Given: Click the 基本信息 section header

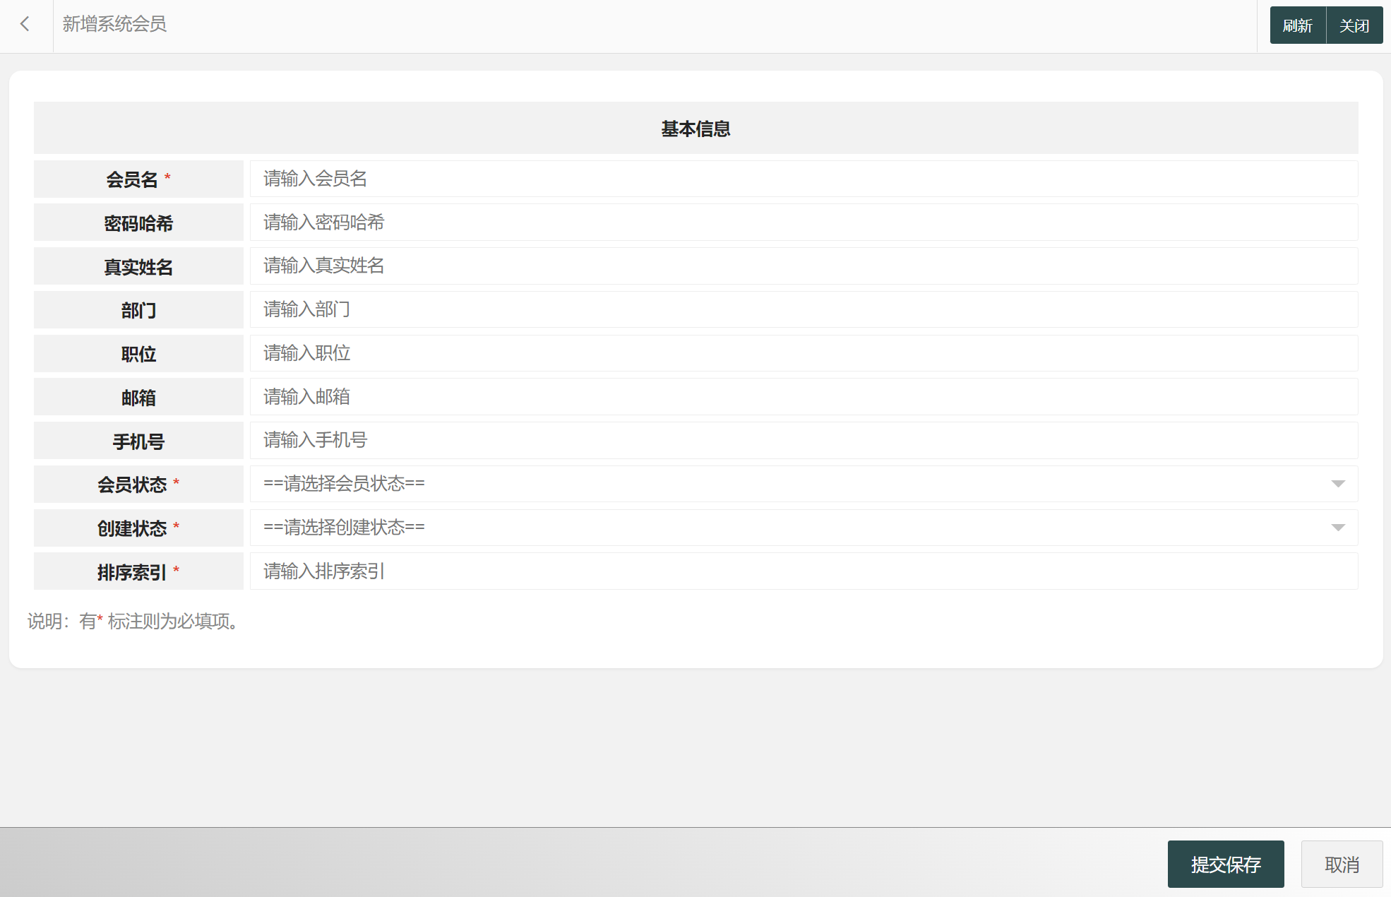Looking at the screenshot, I should 695,129.
